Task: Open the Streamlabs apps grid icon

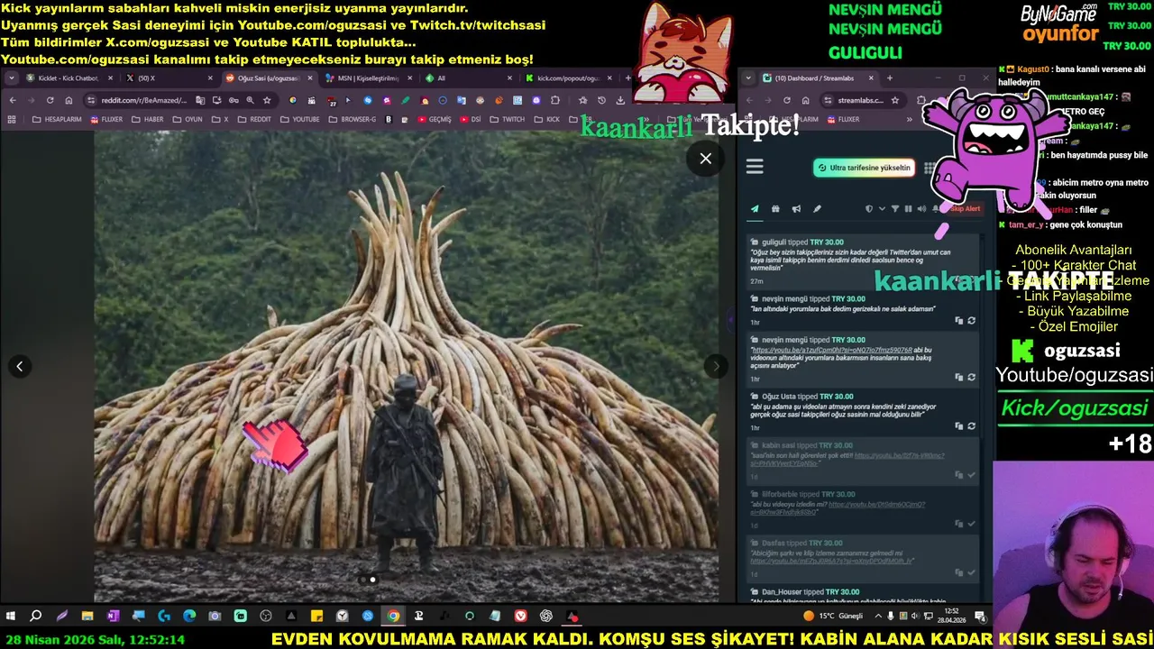Action: click(930, 168)
